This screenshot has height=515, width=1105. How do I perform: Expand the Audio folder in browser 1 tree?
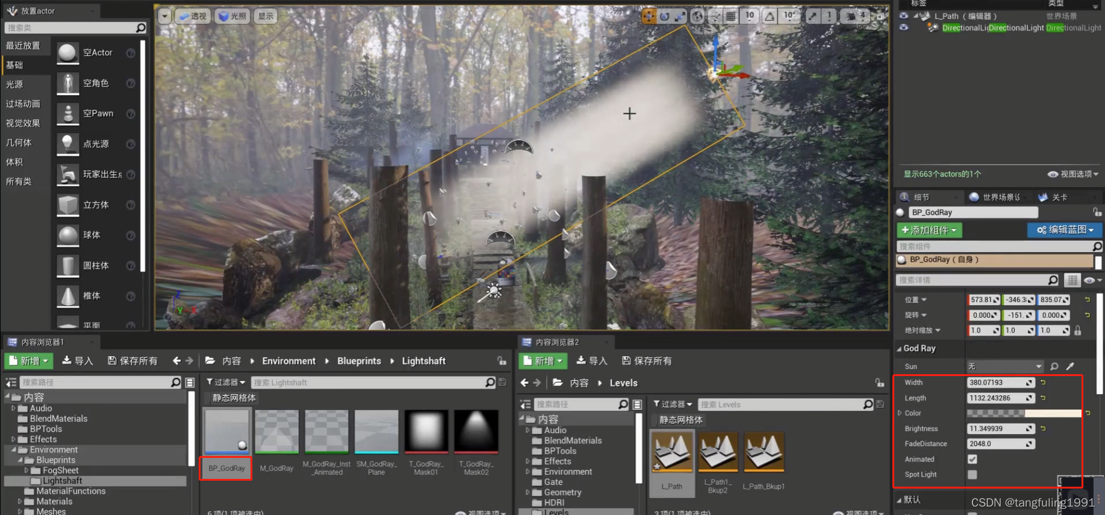coord(13,409)
